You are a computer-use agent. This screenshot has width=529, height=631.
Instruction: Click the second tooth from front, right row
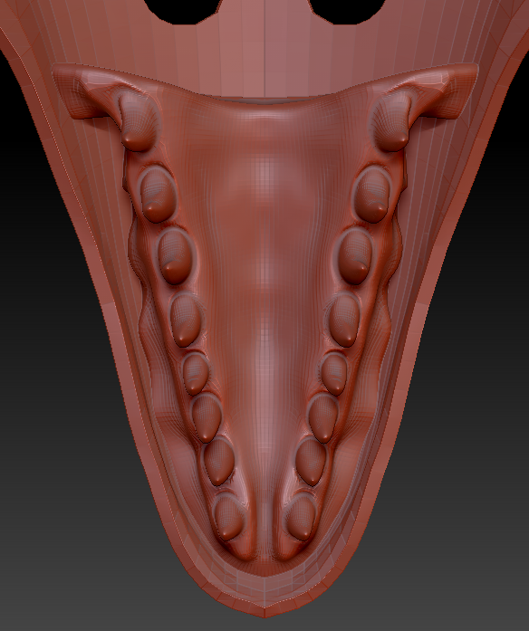coord(311,461)
